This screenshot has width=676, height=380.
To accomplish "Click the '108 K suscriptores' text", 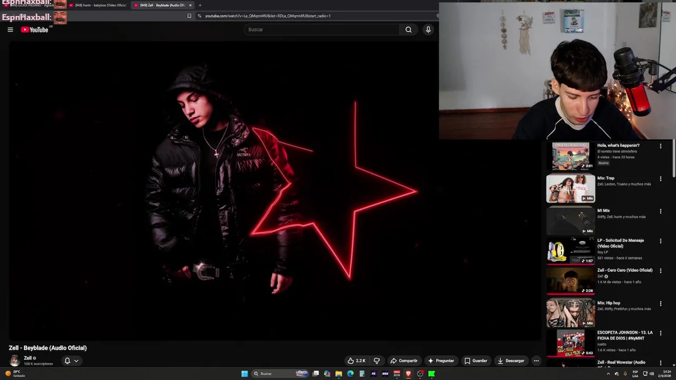I will pos(38,364).
